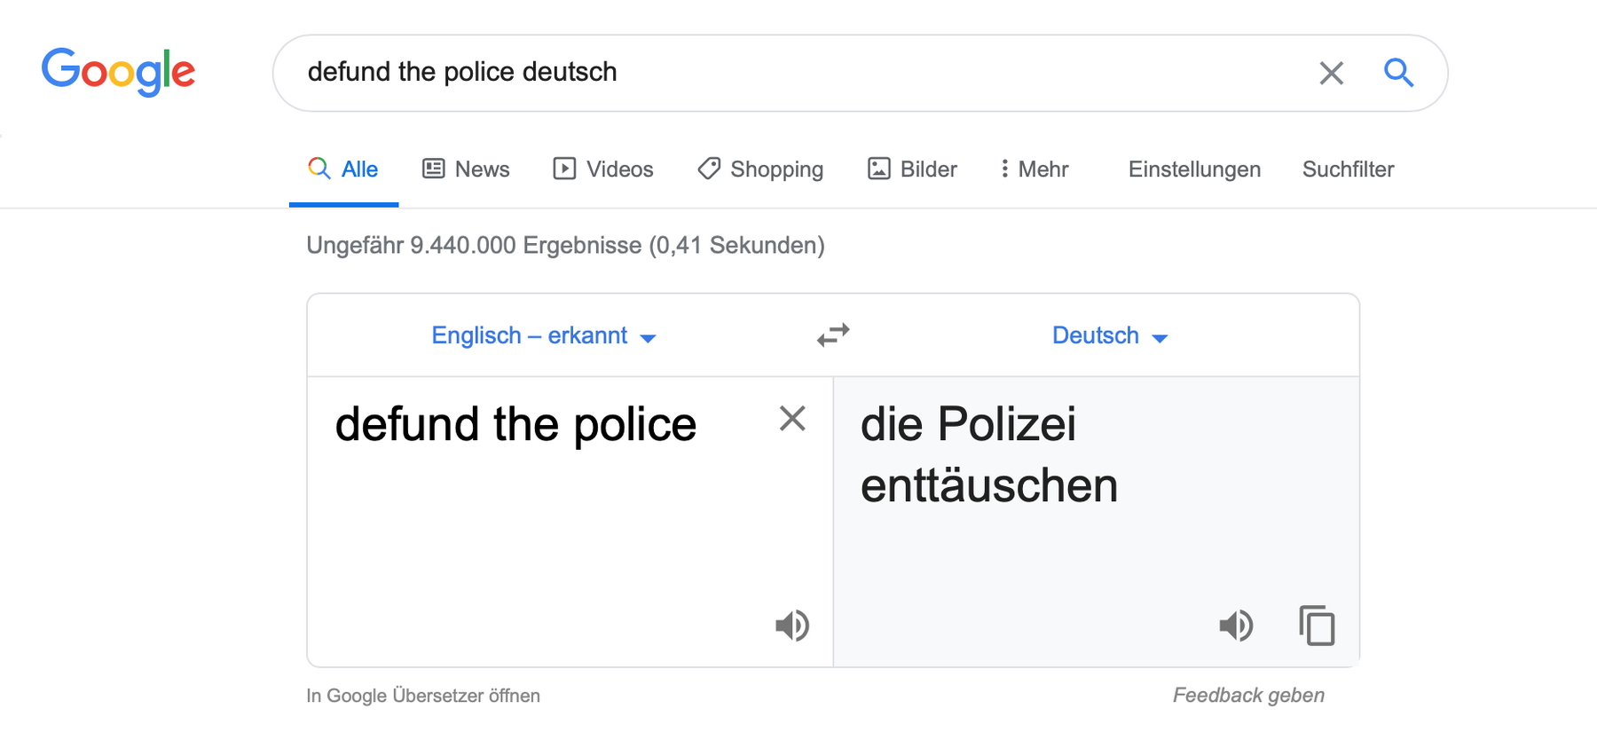Open the Shopping results tab

coord(760,169)
